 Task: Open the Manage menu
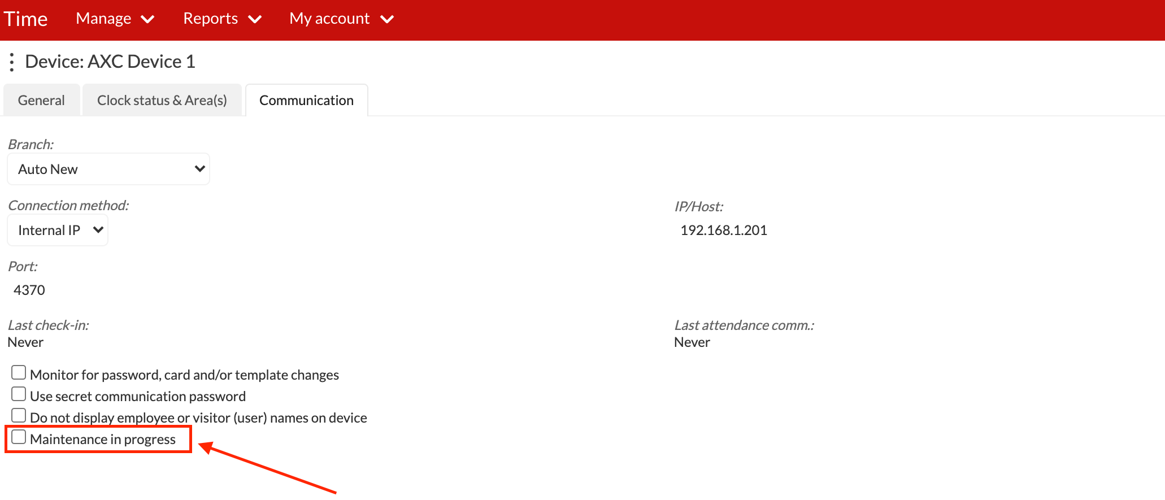pyautogui.click(x=115, y=19)
